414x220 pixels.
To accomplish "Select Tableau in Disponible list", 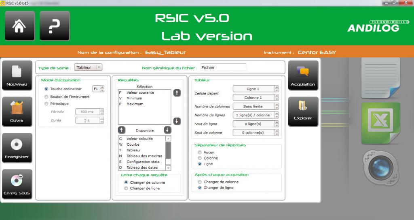I will coord(142,150).
